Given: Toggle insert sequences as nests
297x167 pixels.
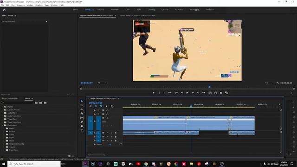Looking at the screenshot, I should pos(90,106).
